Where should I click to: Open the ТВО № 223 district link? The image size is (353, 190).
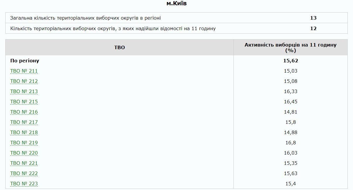coord(24,184)
